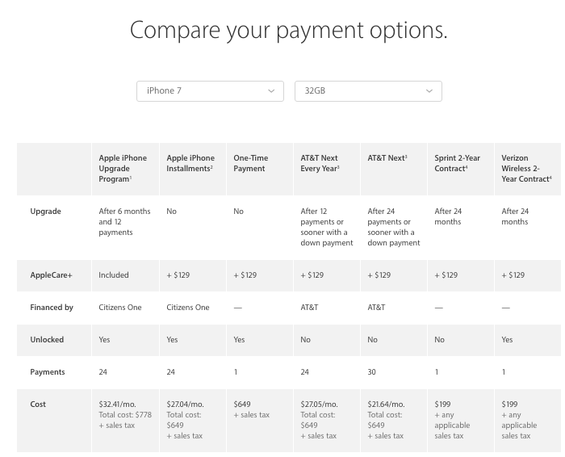Viewport: 565px width, 457px height.
Task: Select the Cost row label
Action: [x=39, y=405]
